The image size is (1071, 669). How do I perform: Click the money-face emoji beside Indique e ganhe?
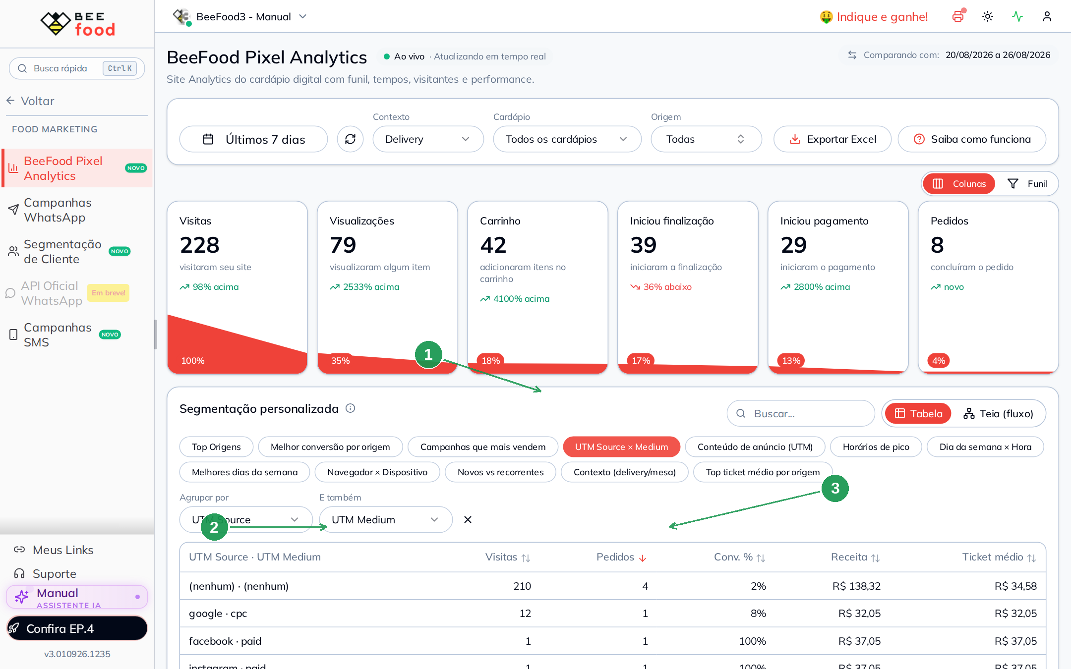coord(826,17)
